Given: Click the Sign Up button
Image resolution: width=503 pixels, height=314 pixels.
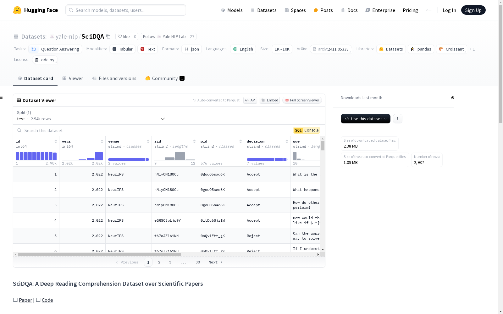Looking at the screenshot, I should (x=473, y=10).
